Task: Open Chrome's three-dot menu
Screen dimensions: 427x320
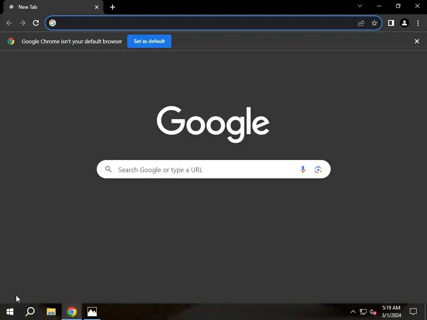Action: [x=418, y=23]
